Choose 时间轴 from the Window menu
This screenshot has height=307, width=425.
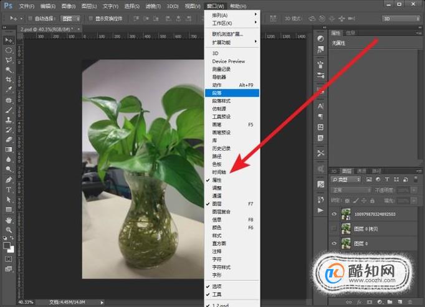click(x=219, y=172)
